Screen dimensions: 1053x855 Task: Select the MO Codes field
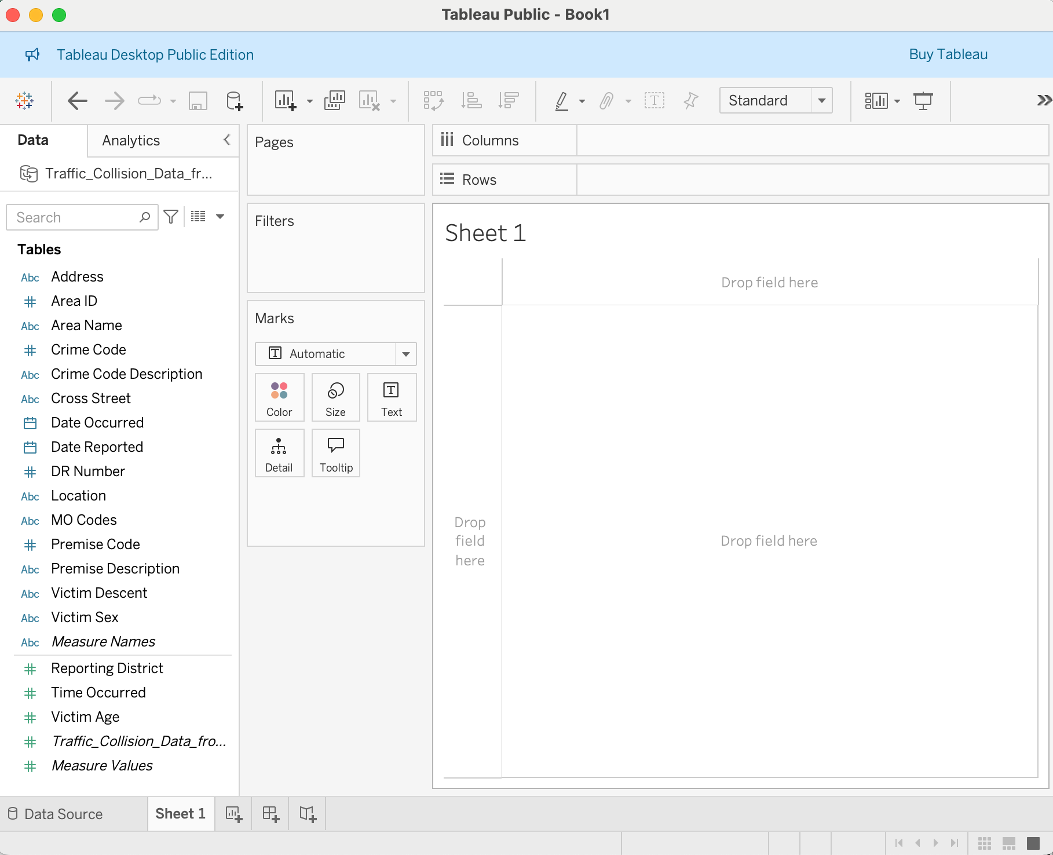[84, 520]
